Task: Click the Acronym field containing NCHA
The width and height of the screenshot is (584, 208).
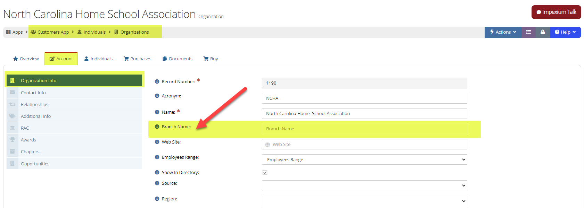Action: point(364,98)
